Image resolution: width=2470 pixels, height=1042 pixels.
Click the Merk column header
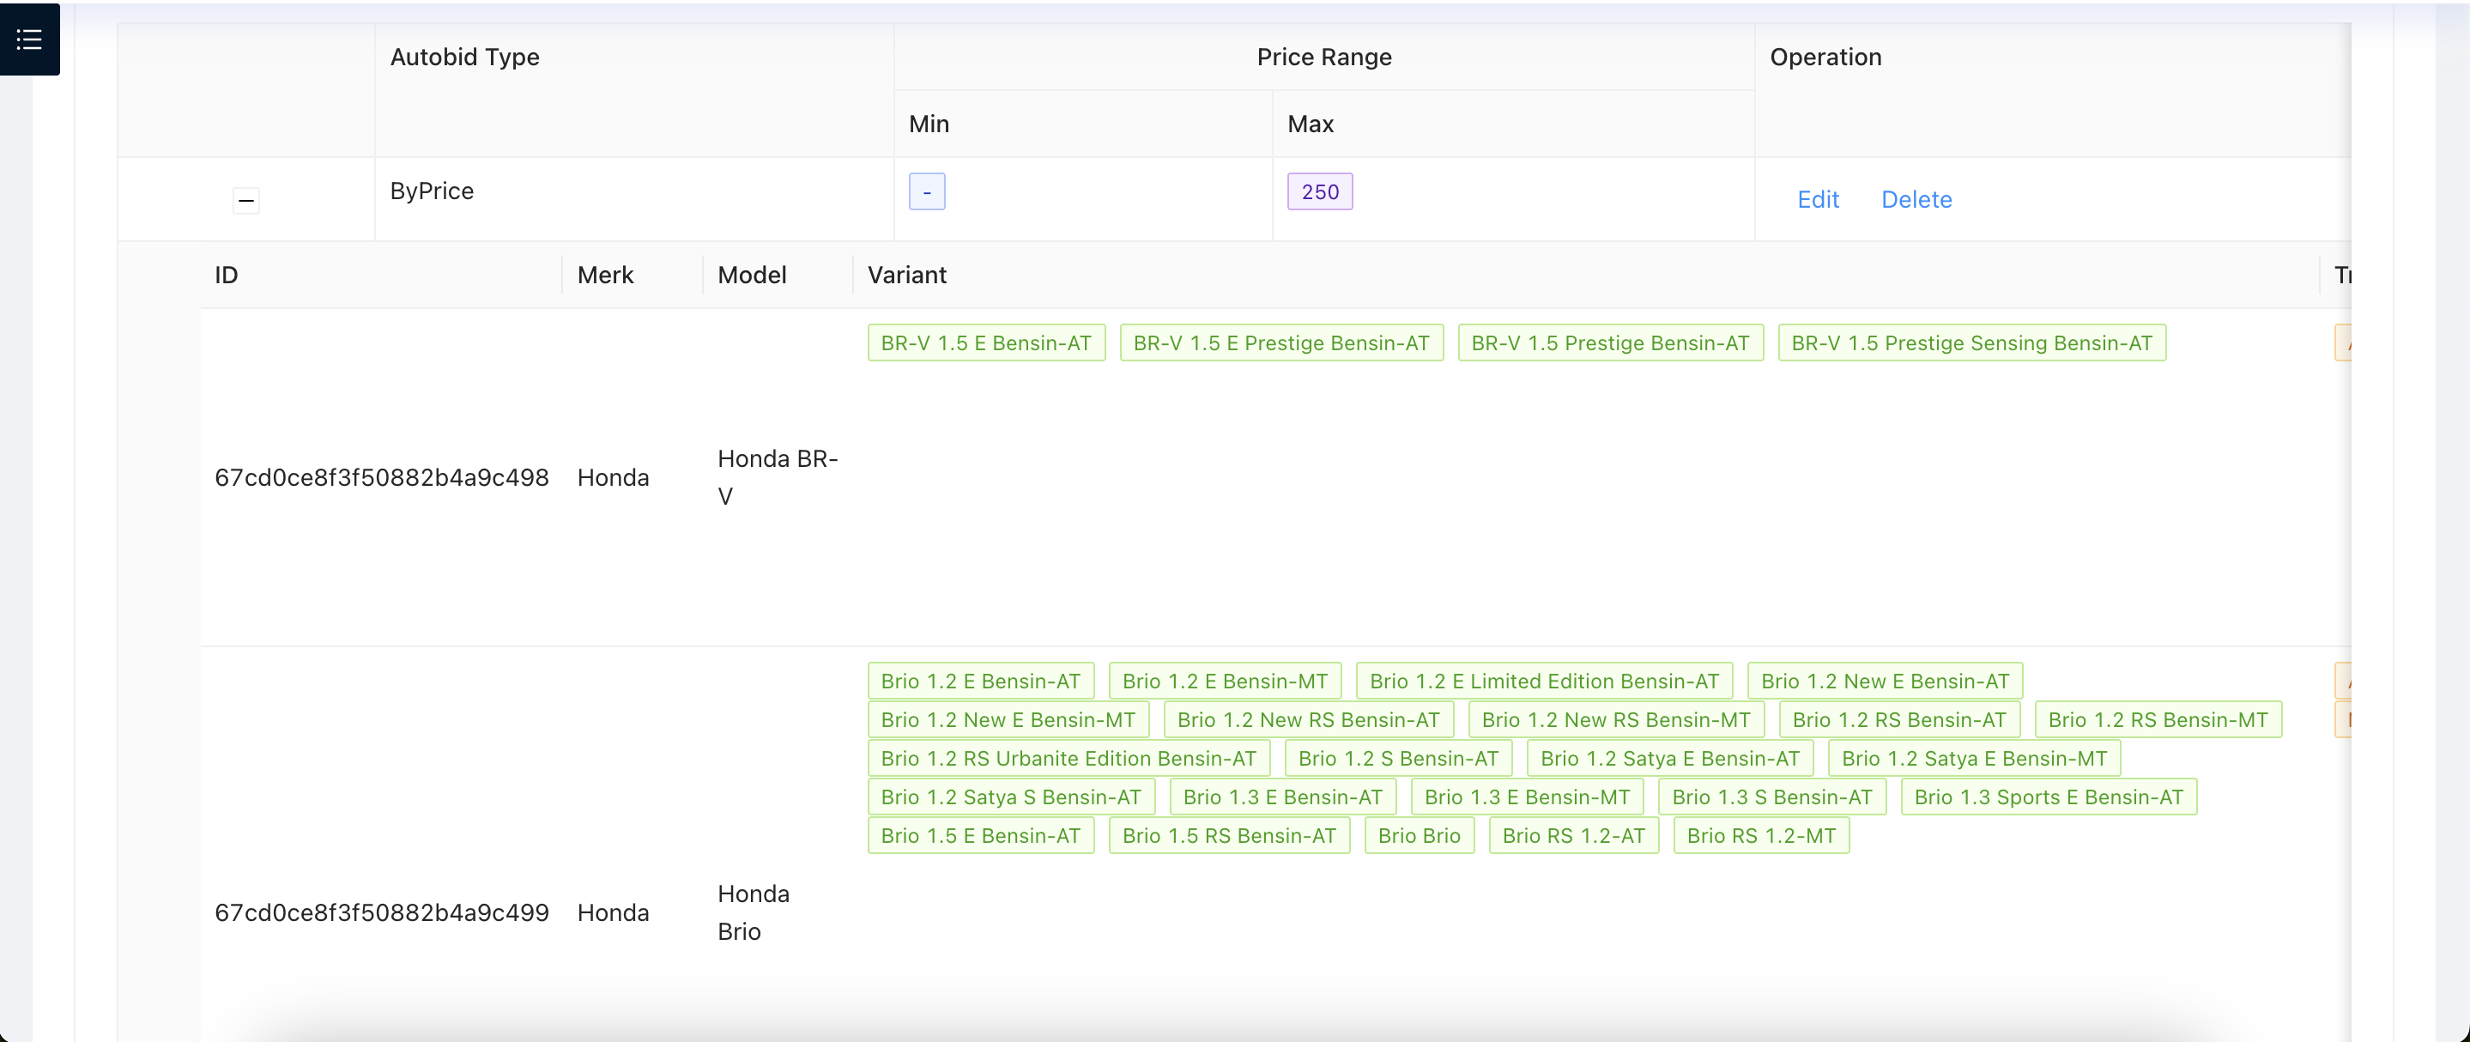click(x=605, y=276)
